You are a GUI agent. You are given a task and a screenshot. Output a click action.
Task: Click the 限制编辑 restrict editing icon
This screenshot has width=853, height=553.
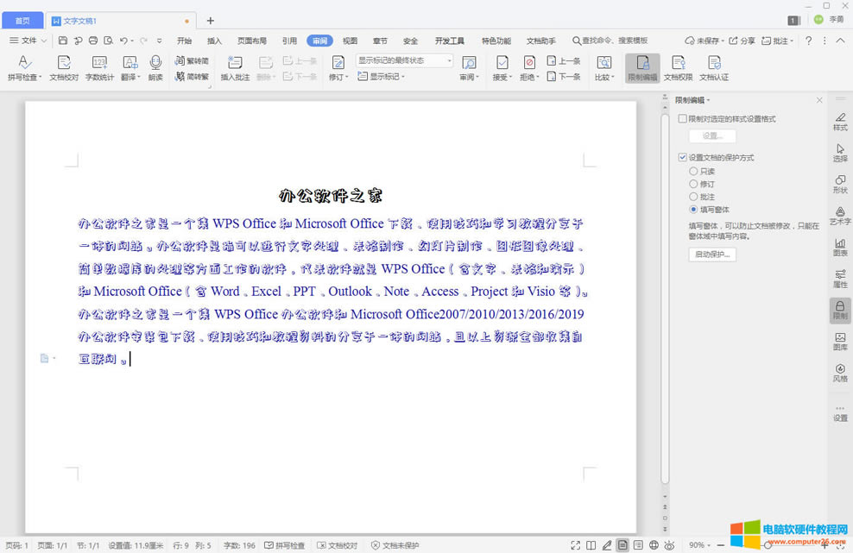[642, 63]
